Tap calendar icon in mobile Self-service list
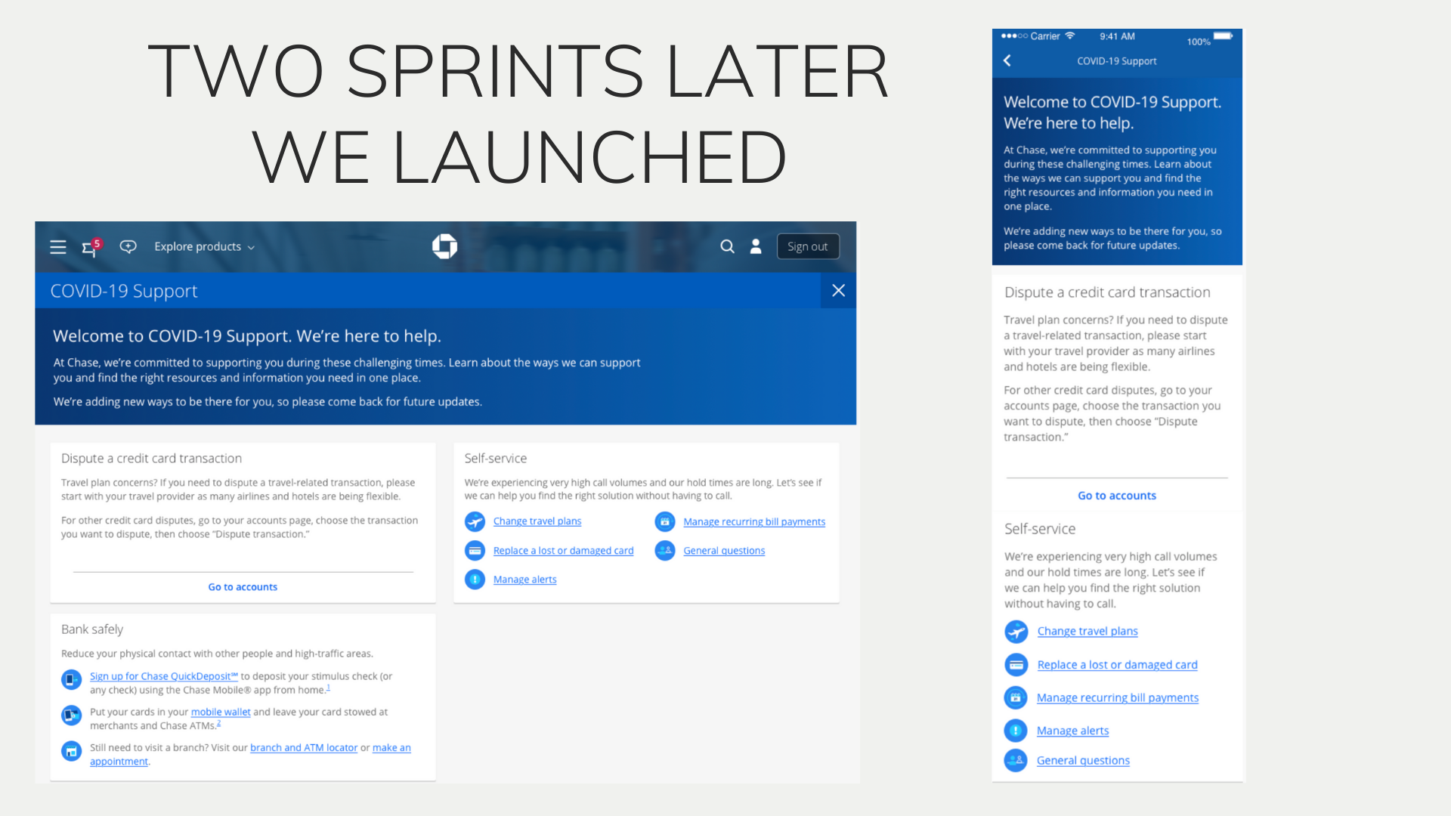 pos(1016,697)
